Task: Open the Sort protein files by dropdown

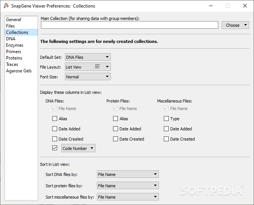Action: coord(128,186)
